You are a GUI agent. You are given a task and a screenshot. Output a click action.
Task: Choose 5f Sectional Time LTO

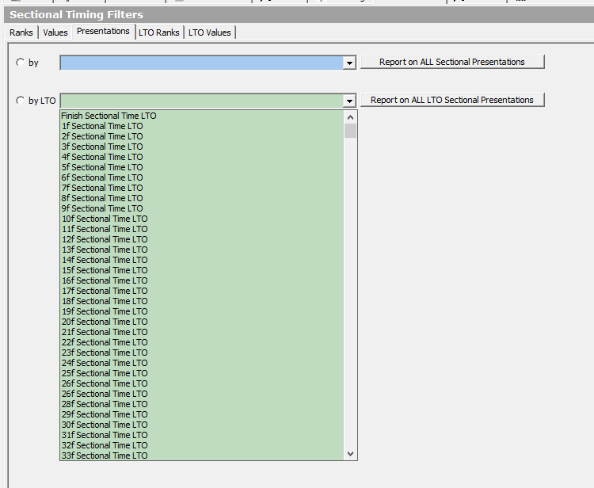(202, 167)
